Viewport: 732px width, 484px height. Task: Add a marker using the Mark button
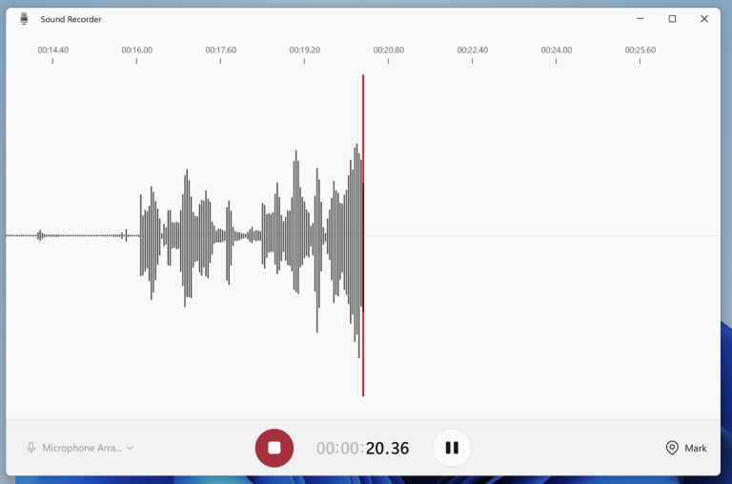coord(686,448)
